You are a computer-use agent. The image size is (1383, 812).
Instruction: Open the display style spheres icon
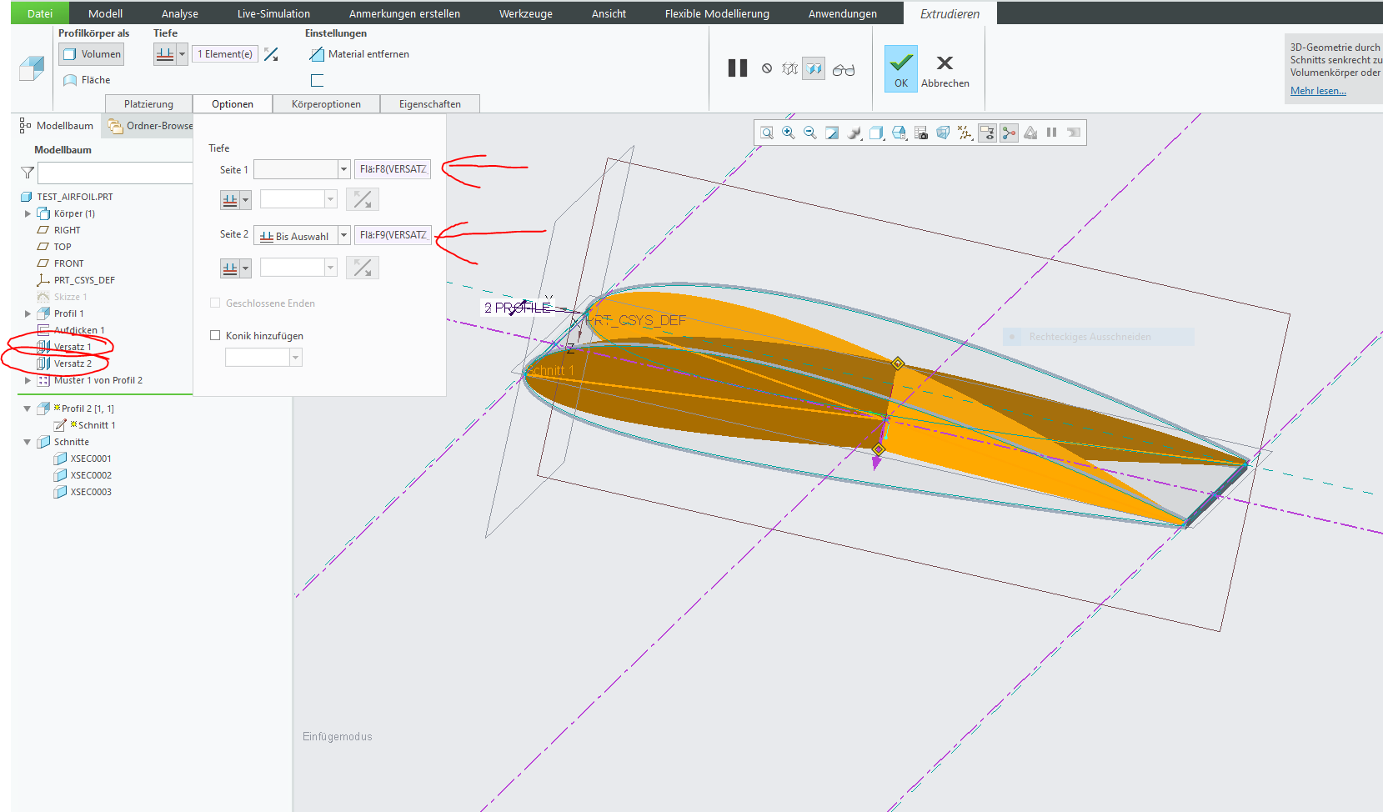(854, 133)
